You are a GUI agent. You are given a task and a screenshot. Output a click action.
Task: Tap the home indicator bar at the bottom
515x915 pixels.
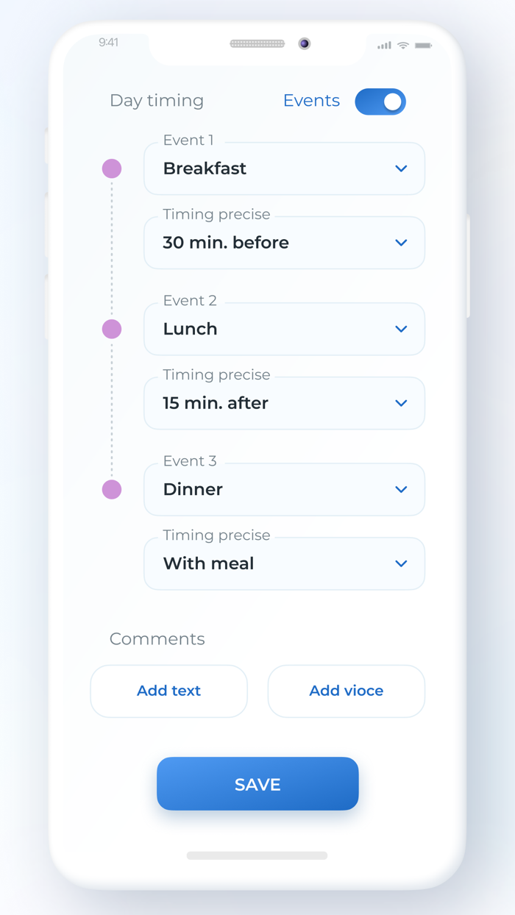pos(257,855)
